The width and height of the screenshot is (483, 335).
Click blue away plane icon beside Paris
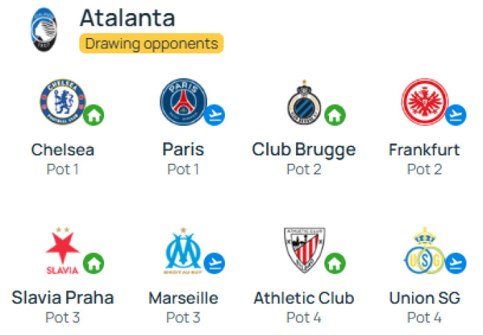click(215, 115)
